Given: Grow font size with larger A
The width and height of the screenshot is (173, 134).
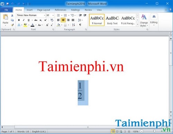Looking at the screenshot, I should (47, 25).
